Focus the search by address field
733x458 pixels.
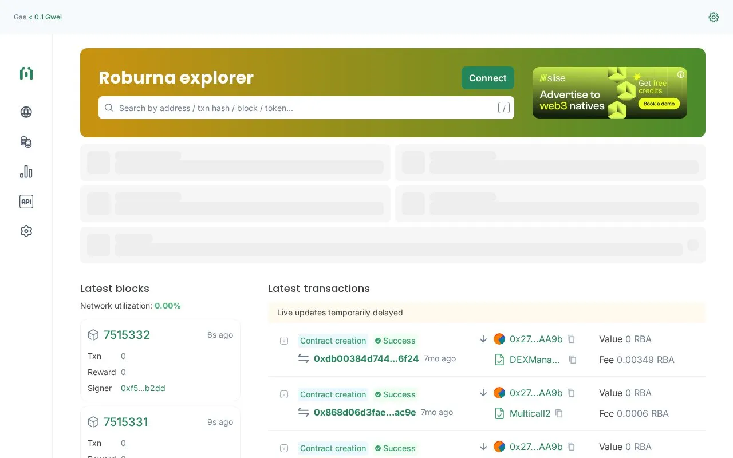pyautogui.click(x=306, y=108)
